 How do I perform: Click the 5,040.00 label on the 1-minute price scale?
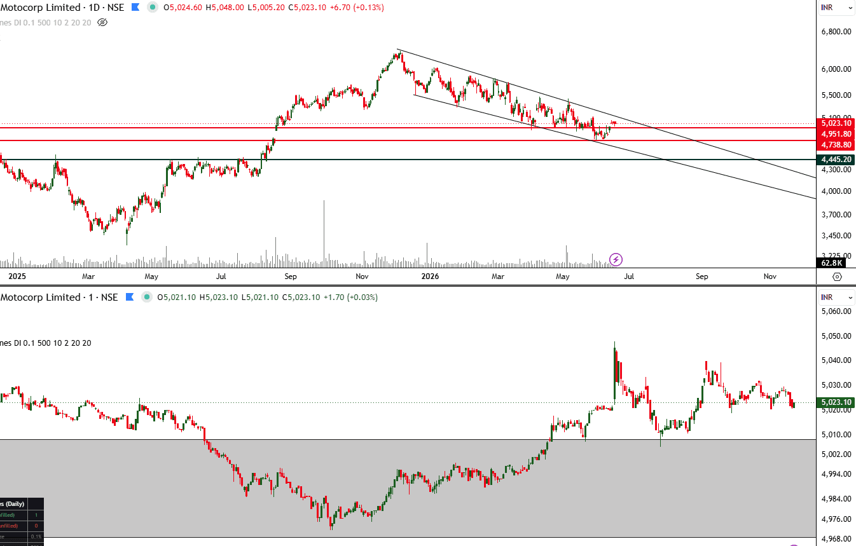coord(836,360)
